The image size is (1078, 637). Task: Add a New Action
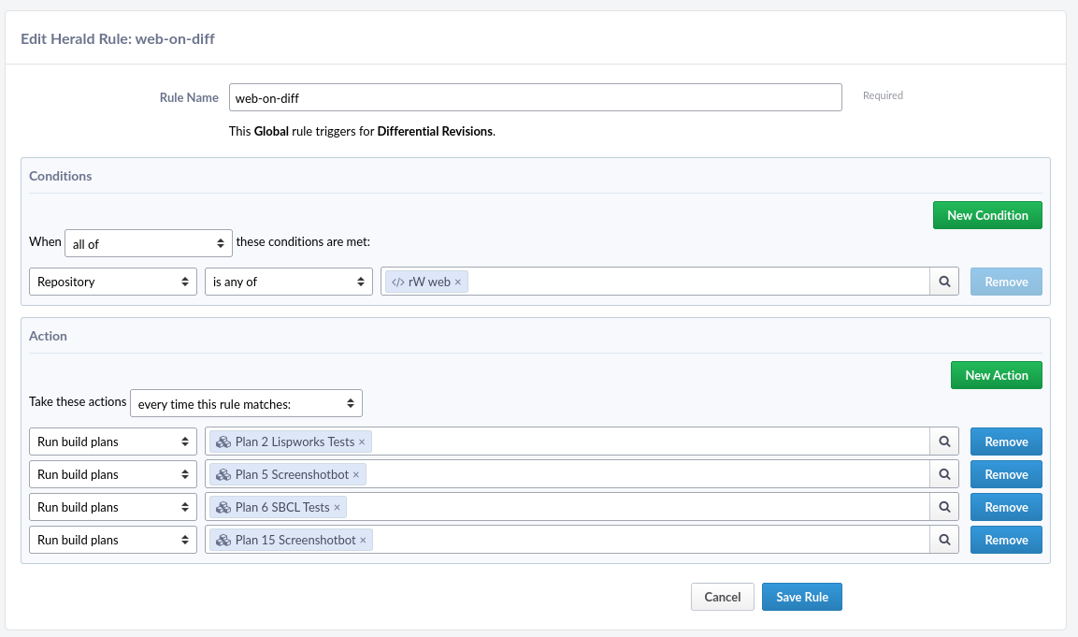996,375
